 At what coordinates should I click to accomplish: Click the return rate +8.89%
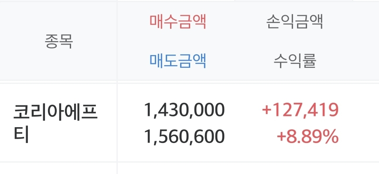[x=307, y=136]
